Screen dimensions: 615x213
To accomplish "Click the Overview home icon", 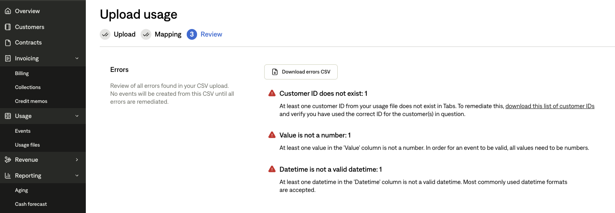I will click(8, 11).
